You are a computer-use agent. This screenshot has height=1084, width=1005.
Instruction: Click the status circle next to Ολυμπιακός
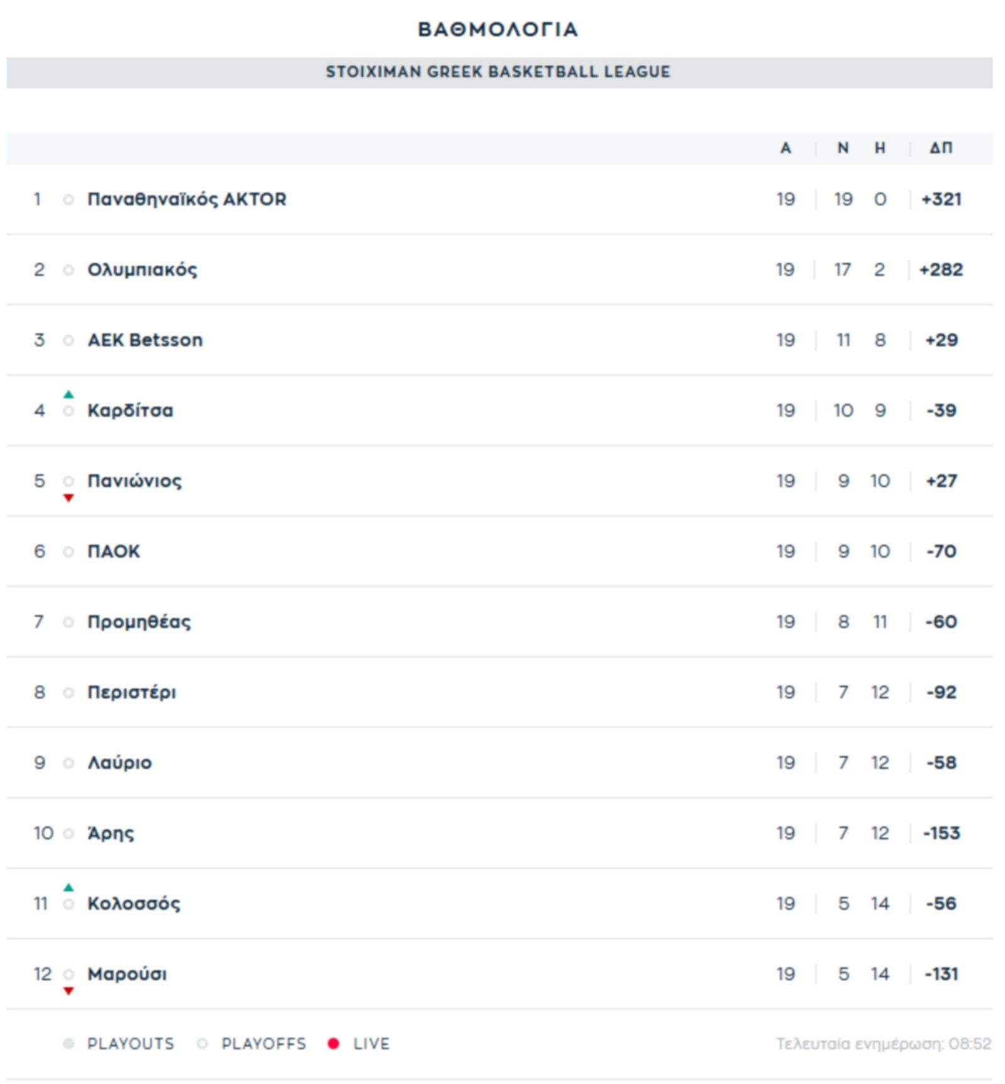(68, 270)
